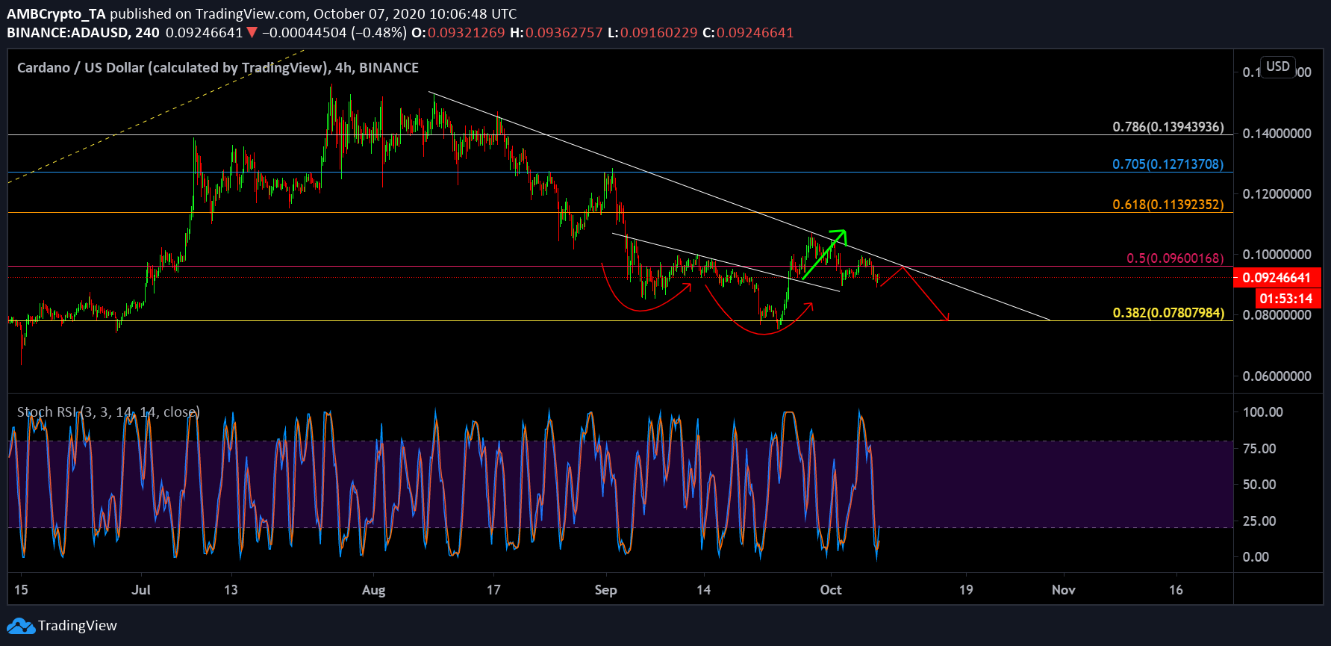The image size is (1331, 646).
Task: Click the red countdown timer 01:53:14
Action: (x=1285, y=299)
